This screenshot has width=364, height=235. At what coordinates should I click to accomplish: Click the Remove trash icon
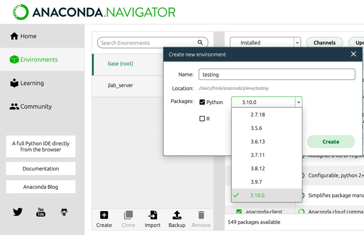click(201, 215)
